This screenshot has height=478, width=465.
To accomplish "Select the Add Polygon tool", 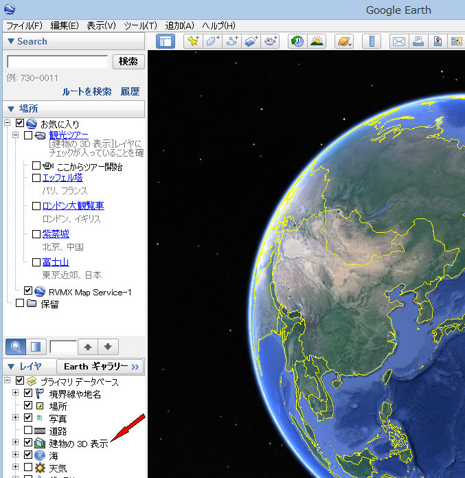I will (212, 41).
